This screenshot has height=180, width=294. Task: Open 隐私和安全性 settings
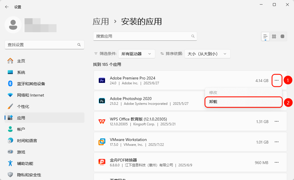pyautogui.click(x=45, y=175)
